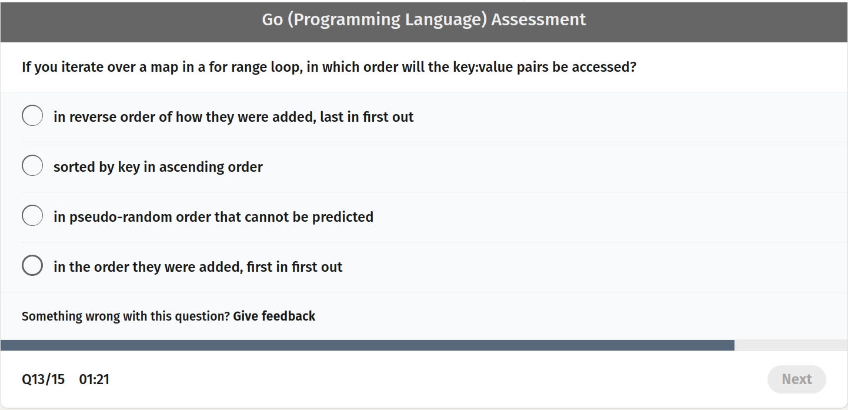
Task: Click the Q13/15 question counter
Action: (x=43, y=379)
